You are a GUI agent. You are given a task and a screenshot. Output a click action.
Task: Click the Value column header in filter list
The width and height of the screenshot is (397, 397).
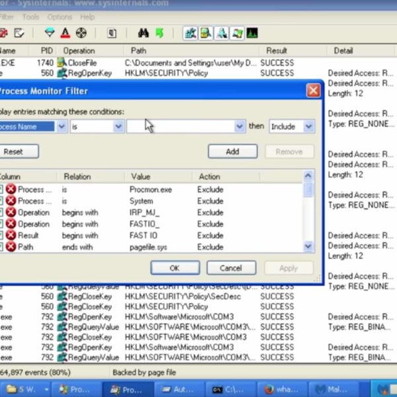(158, 177)
